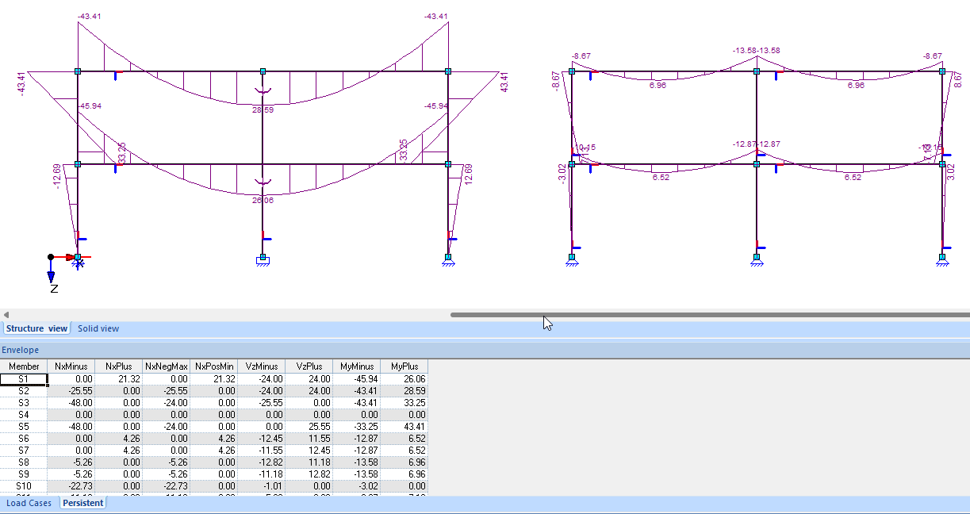Click the 26.06 moment label on the diagram
This screenshot has height=514, width=970.
coord(263,201)
